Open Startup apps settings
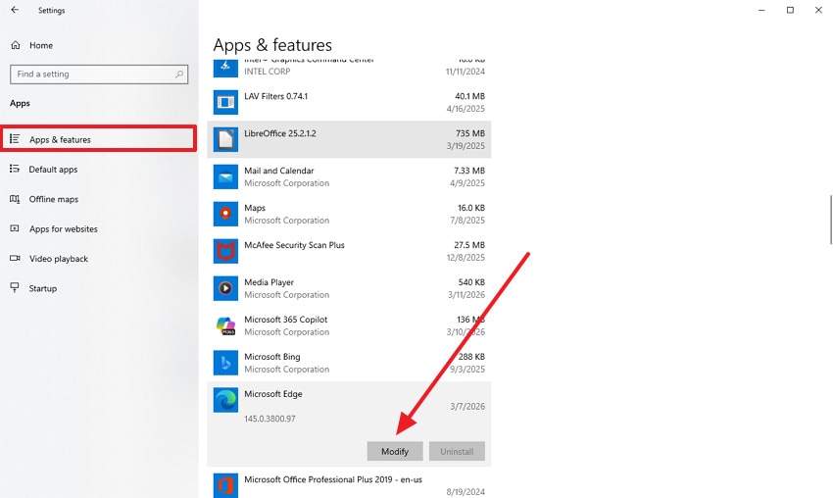The height and width of the screenshot is (498, 833). coord(99,288)
